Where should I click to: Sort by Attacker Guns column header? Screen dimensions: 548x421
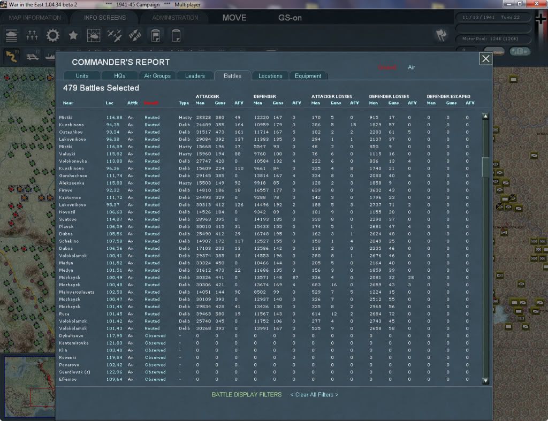220,103
